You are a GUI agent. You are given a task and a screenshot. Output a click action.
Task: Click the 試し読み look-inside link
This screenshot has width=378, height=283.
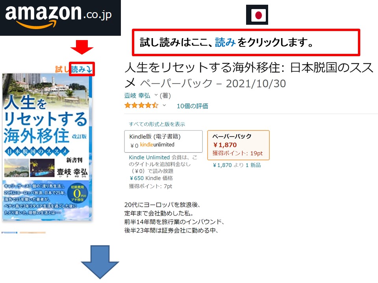pyautogui.click(x=74, y=69)
